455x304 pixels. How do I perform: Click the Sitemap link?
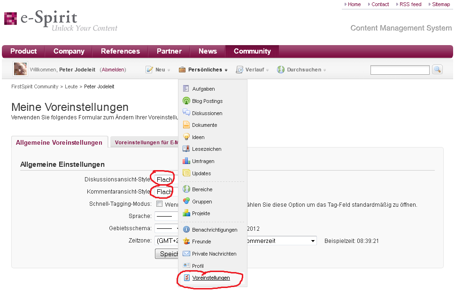pyautogui.click(x=441, y=4)
